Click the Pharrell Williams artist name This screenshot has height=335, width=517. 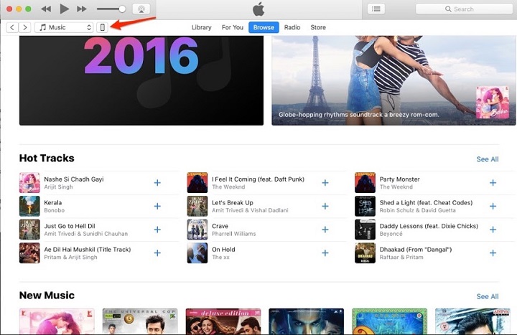pos(234,234)
